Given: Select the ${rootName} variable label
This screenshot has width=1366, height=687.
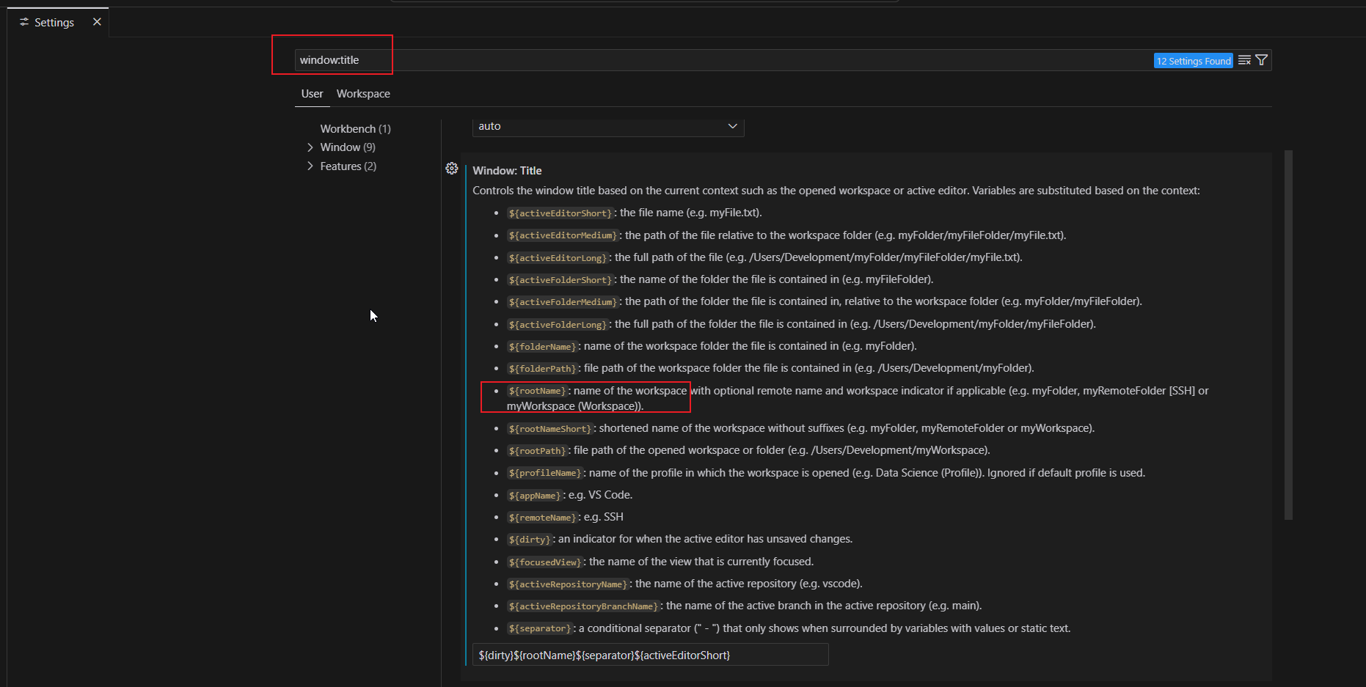Looking at the screenshot, I should pyautogui.click(x=536, y=391).
